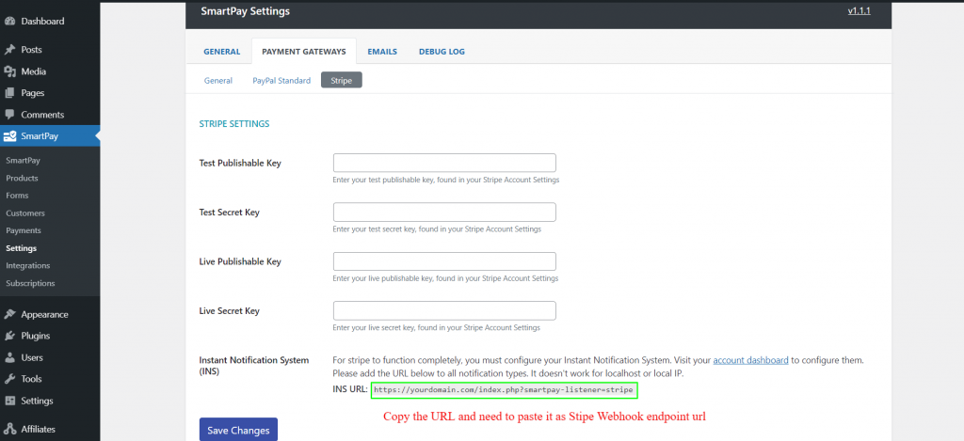Click the SmartPay card icon
The height and width of the screenshot is (441, 964).
coord(9,136)
